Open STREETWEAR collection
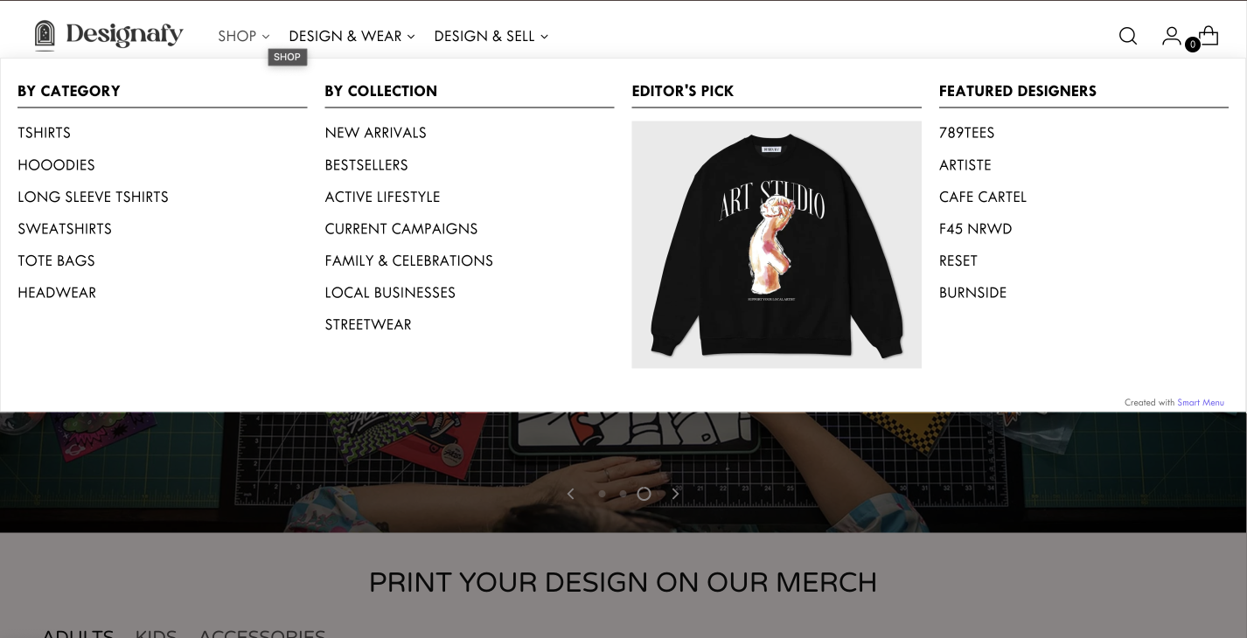 coord(368,325)
